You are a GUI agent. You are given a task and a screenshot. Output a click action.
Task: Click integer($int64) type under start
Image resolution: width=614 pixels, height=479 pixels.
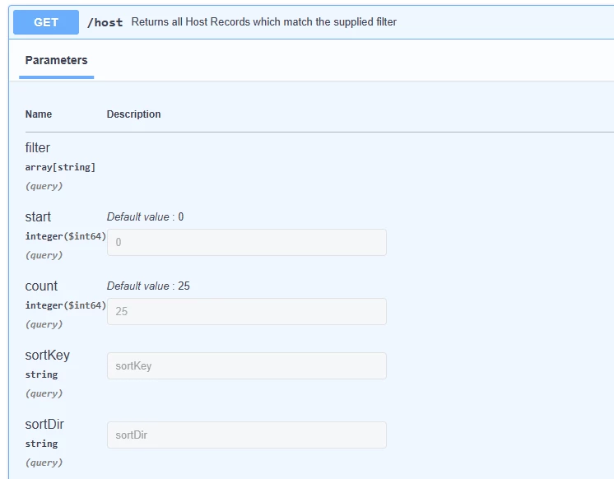tap(65, 236)
